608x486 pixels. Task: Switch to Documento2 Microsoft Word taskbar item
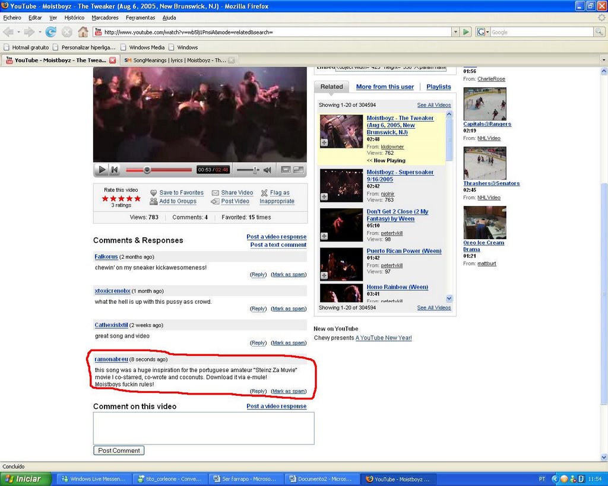(x=321, y=479)
